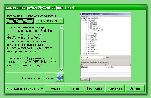This screenshot has height=98, width=151.
Task: Go back with the Назад button
Action: click(75, 88)
